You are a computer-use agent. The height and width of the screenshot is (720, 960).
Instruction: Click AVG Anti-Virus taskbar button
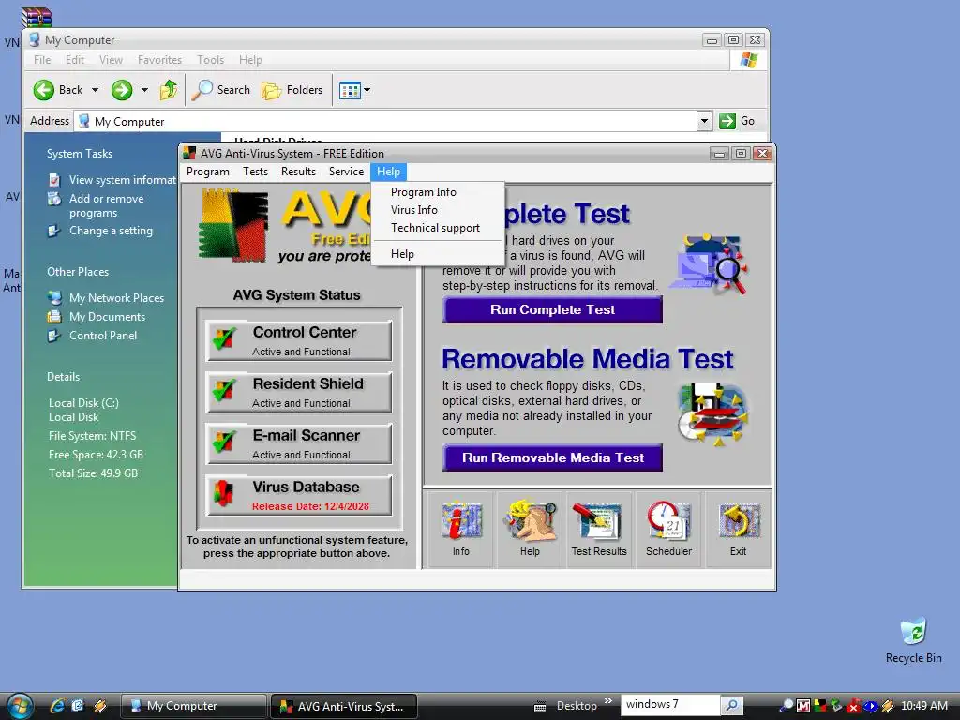coord(343,706)
